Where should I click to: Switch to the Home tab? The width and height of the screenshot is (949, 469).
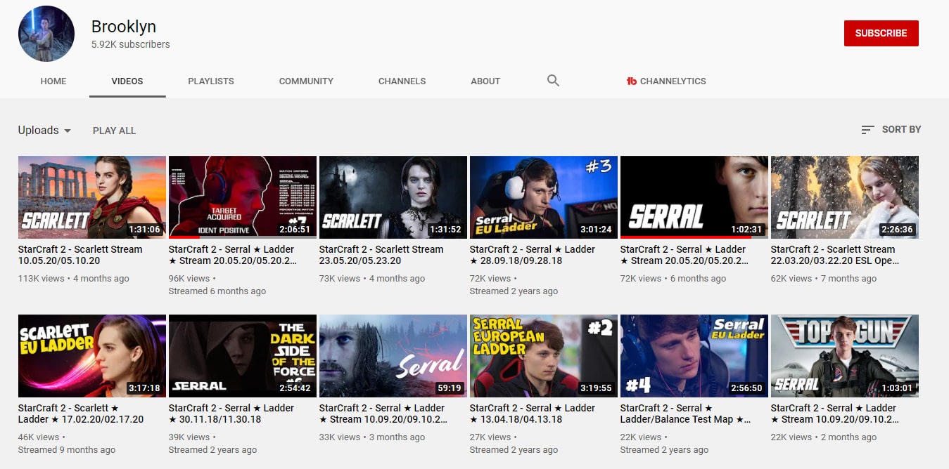[x=53, y=81]
